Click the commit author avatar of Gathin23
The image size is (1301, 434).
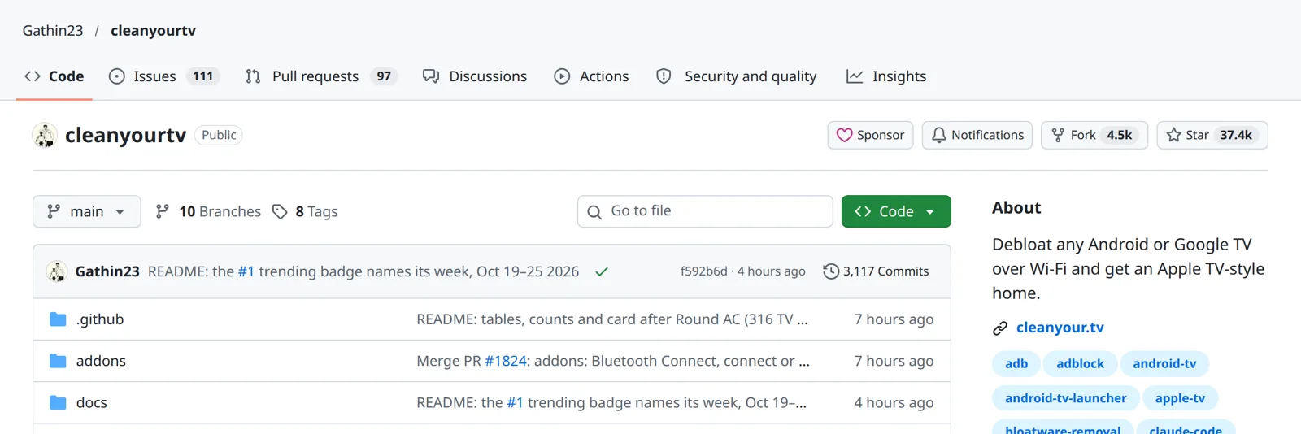(x=57, y=271)
